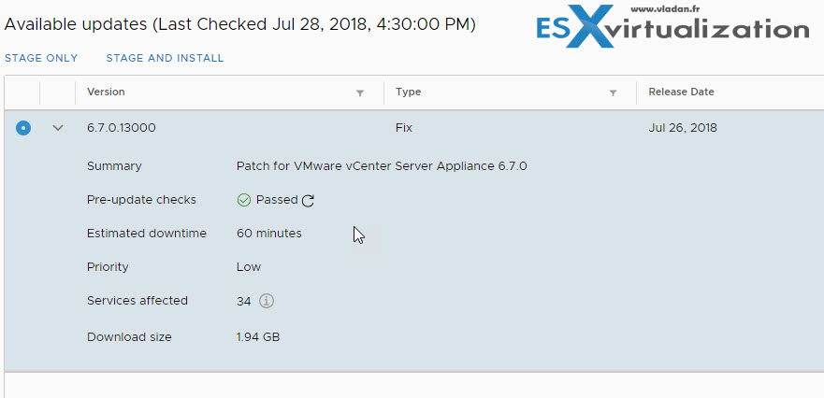The height and width of the screenshot is (398, 824).
Task: Click STAGE ONLY link
Action: pyautogui.click(x=41, y=58)
